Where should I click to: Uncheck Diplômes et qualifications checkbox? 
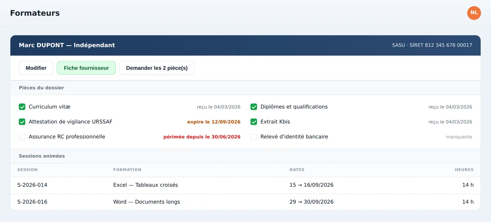click(x=254, y=107)
